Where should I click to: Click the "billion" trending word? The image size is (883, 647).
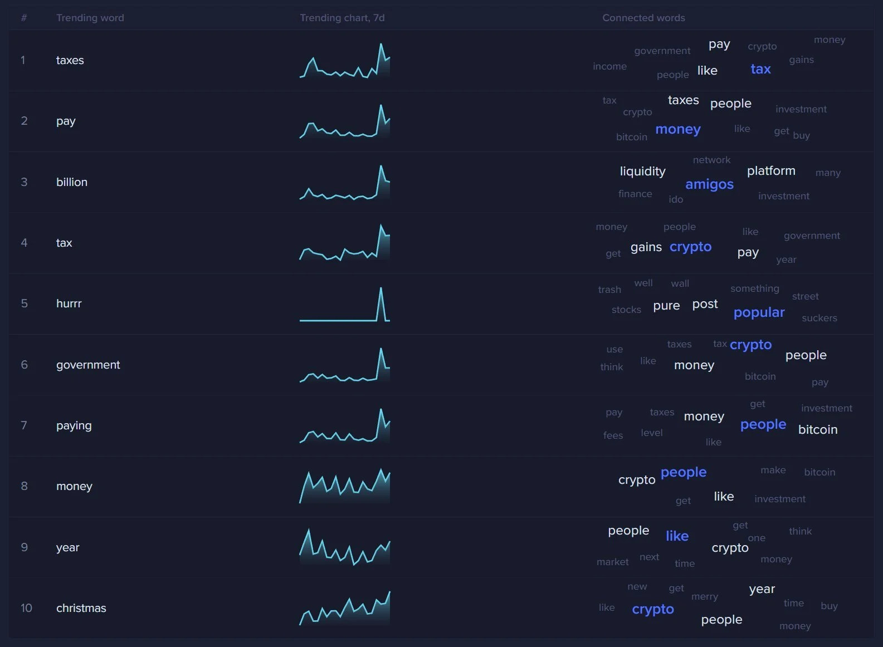click(x=71, y=182)
